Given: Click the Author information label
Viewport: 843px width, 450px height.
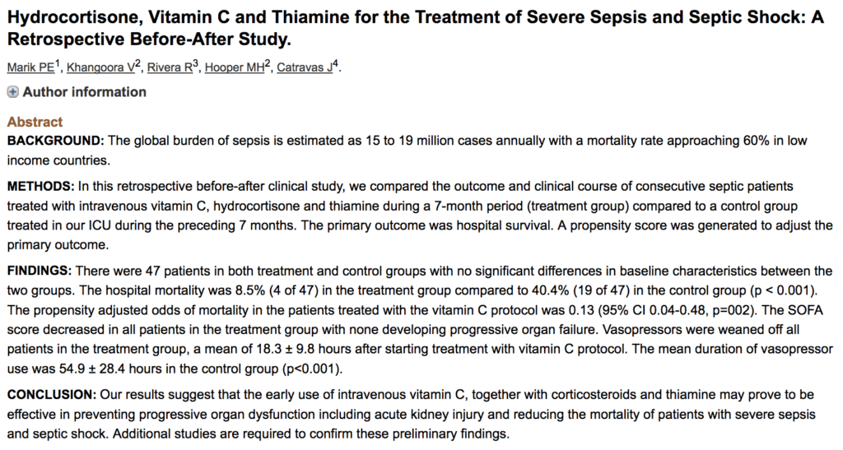Looking at the screenshot, I should (85, 92).
